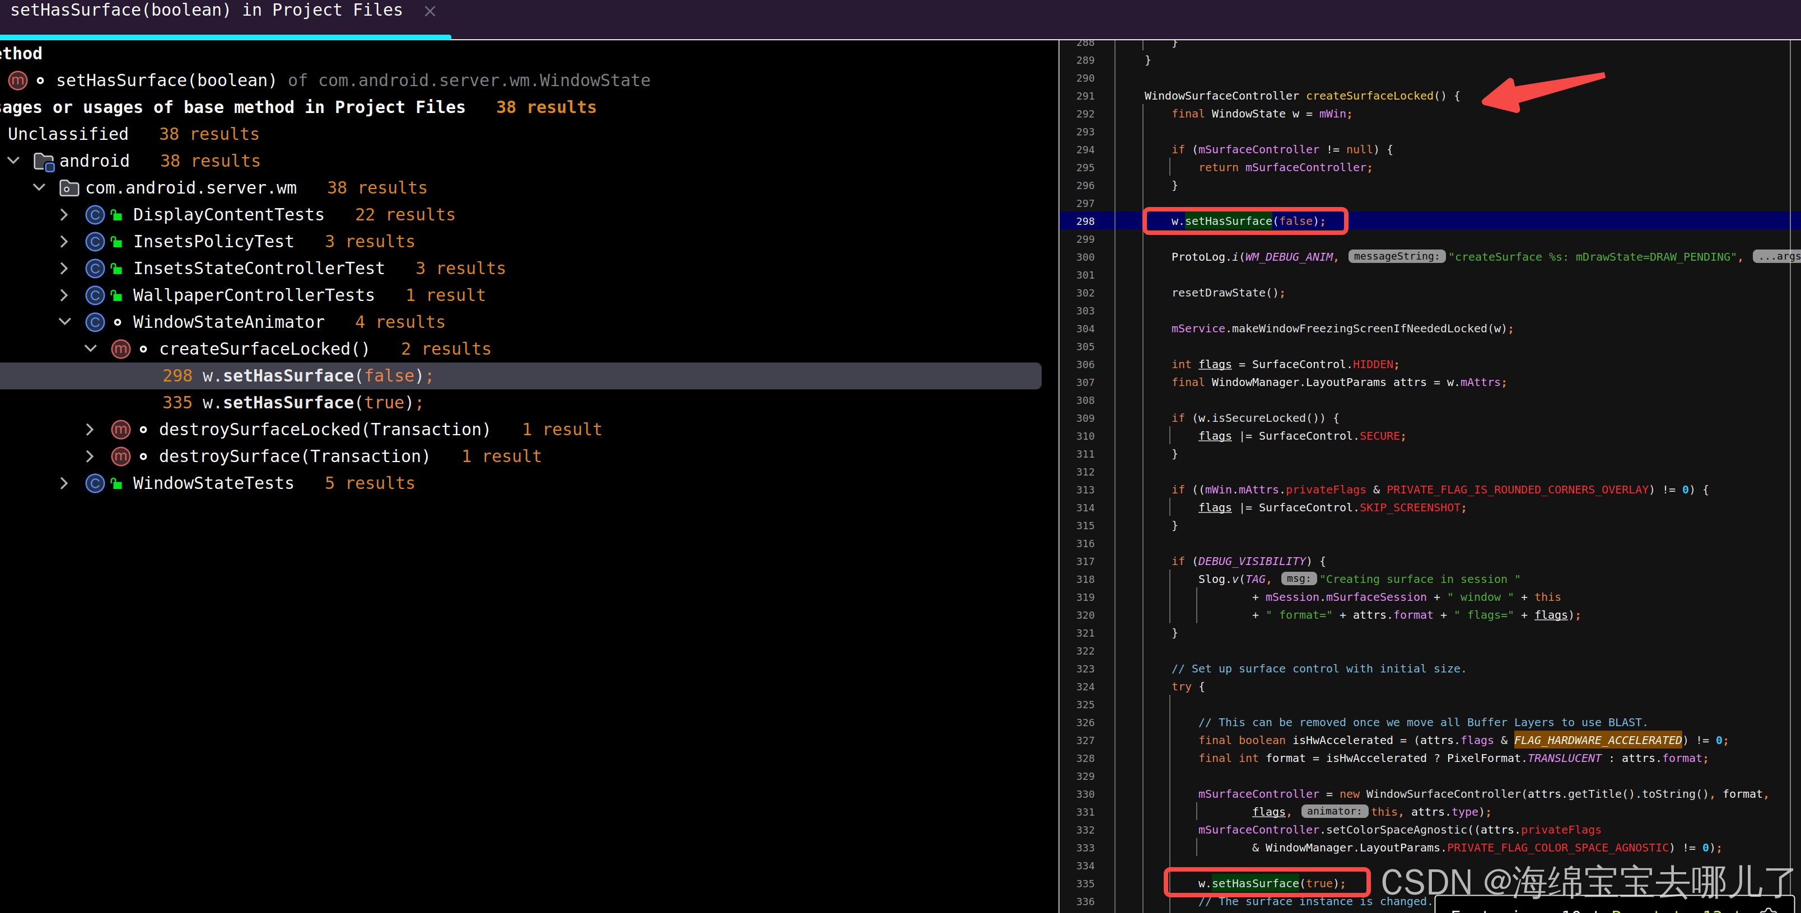Collapse the android module results node
Image resolution: width=1801 pixels, height=913 pixels.
13,161
